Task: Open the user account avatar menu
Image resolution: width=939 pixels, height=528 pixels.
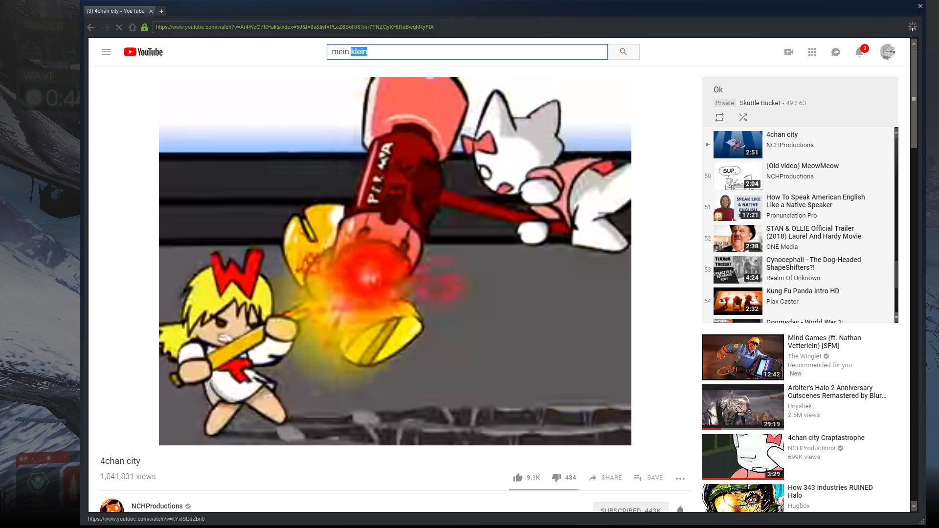Action: pos(887,52)
